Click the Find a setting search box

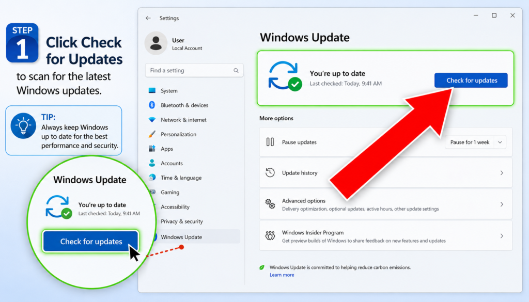pyautogui.click(x=194, y=70)
